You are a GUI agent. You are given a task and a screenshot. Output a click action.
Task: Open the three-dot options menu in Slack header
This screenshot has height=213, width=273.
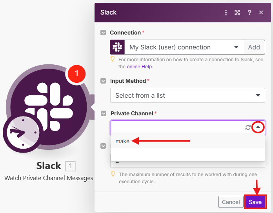[226, 13]
